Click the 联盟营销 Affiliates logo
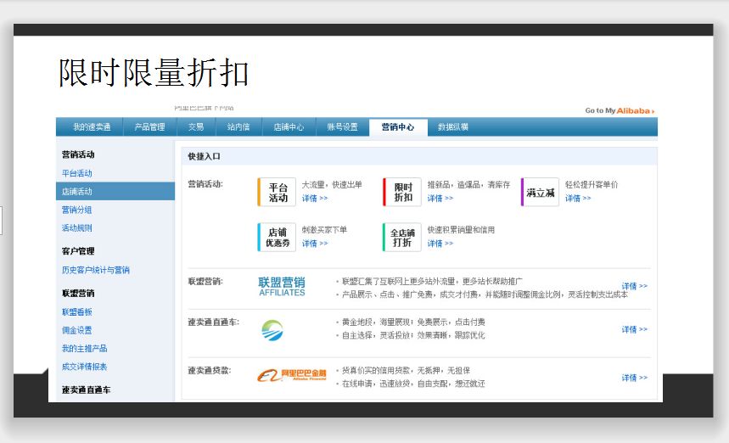This screenshot has height=443, width=729. [282, 286]
